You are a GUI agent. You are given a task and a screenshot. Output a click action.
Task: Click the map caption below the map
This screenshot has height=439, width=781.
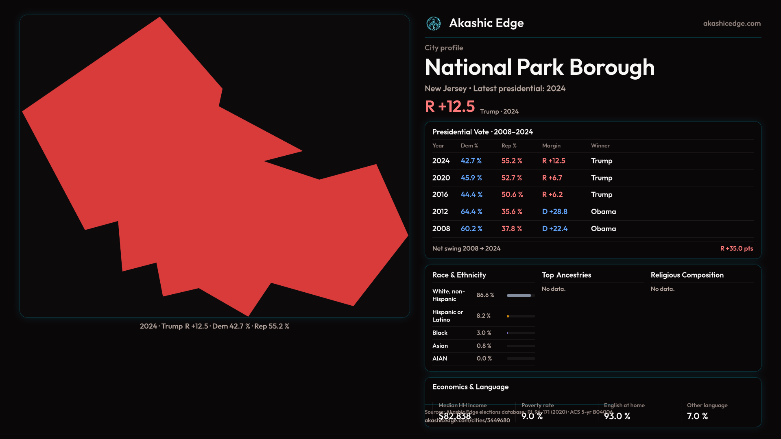click(x=214, y=326)
